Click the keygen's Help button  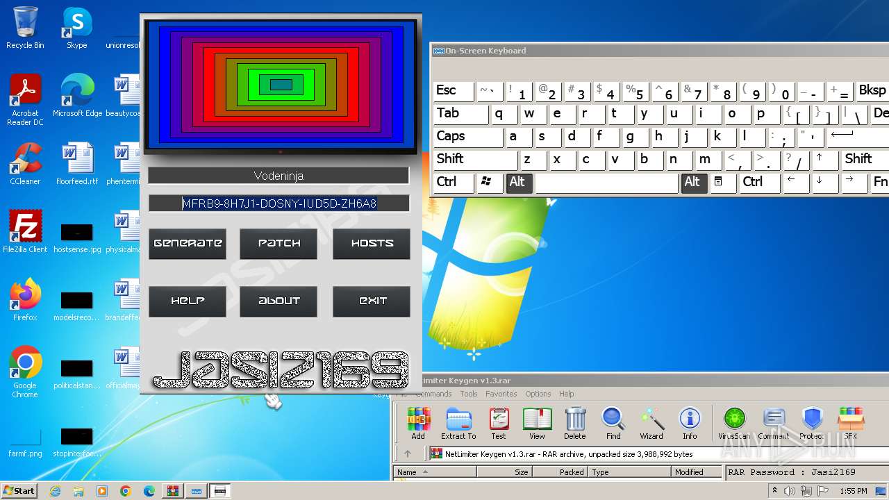click(x=188, y=301)
